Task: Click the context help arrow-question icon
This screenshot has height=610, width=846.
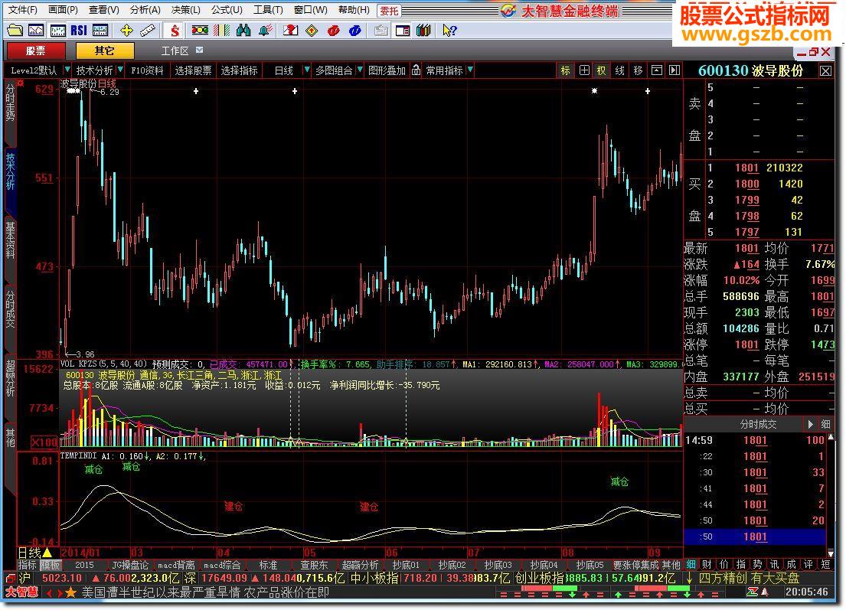Action: [449, 31]
